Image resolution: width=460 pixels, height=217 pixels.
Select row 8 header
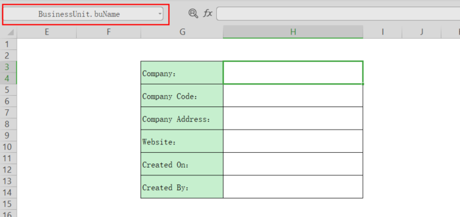coord(8,124)
